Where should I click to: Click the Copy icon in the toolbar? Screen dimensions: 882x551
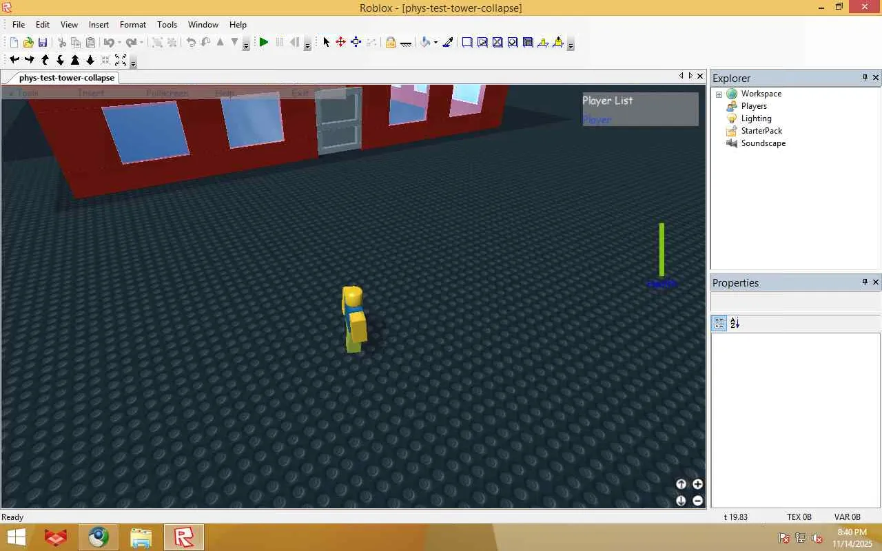point(76,43)
